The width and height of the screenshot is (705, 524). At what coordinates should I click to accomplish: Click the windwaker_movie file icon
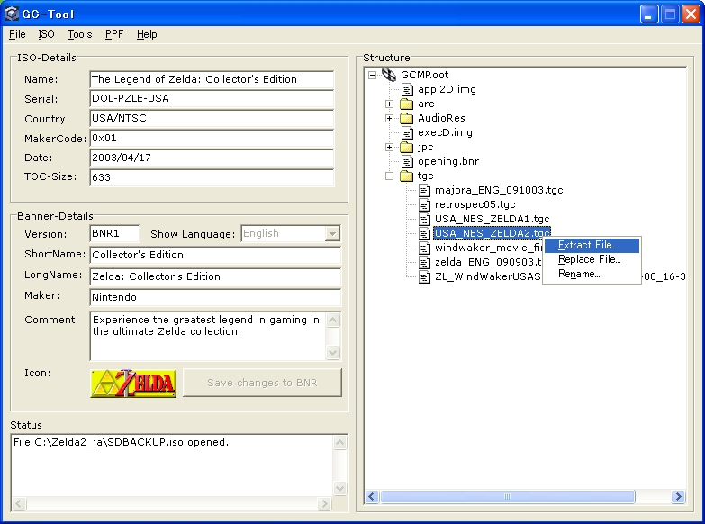(424, 248)
